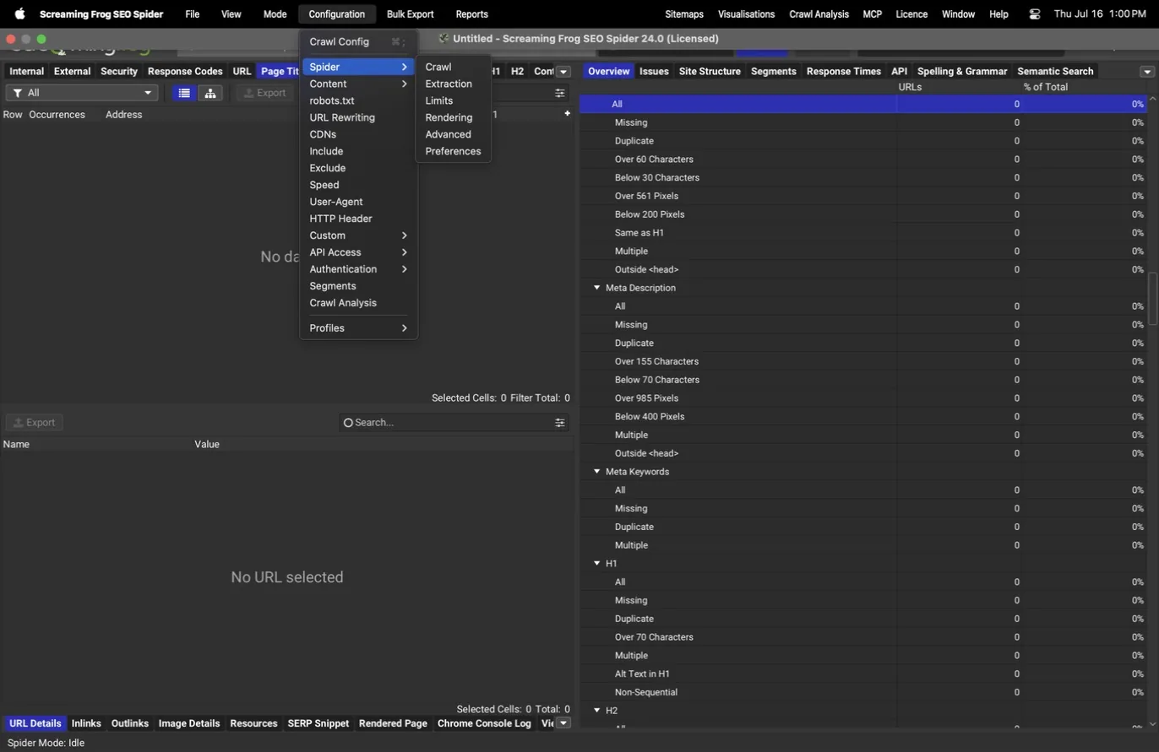Screen dimensions: 1159x752
Task: Click the plus icon beside the column header
Action: (567, 114)
